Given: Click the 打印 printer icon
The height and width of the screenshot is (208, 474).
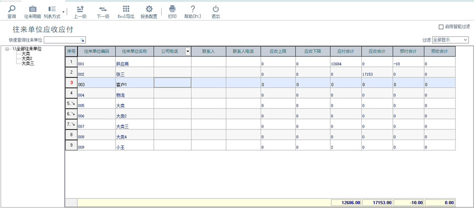Looking at the screenshot, I should click(x=172, y=9).
